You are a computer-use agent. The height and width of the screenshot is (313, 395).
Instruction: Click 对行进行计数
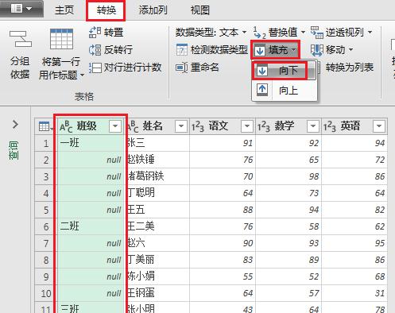pyautogui.click(x=126, y=68)
